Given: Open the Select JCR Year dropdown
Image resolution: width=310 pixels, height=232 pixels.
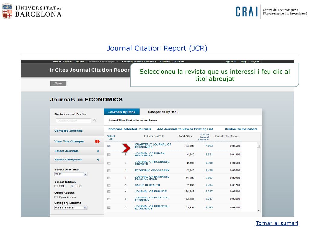Looking at the screenshot, I should click(x=71, y=174).
